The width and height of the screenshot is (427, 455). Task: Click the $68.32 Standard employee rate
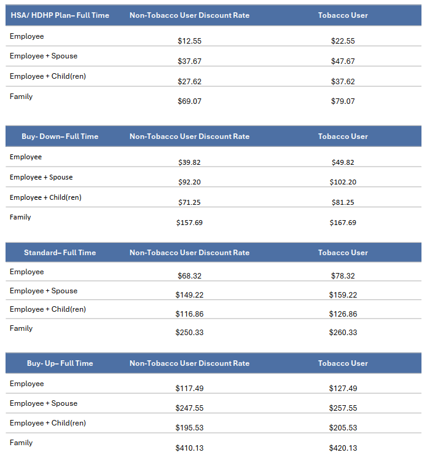point(189,276)
